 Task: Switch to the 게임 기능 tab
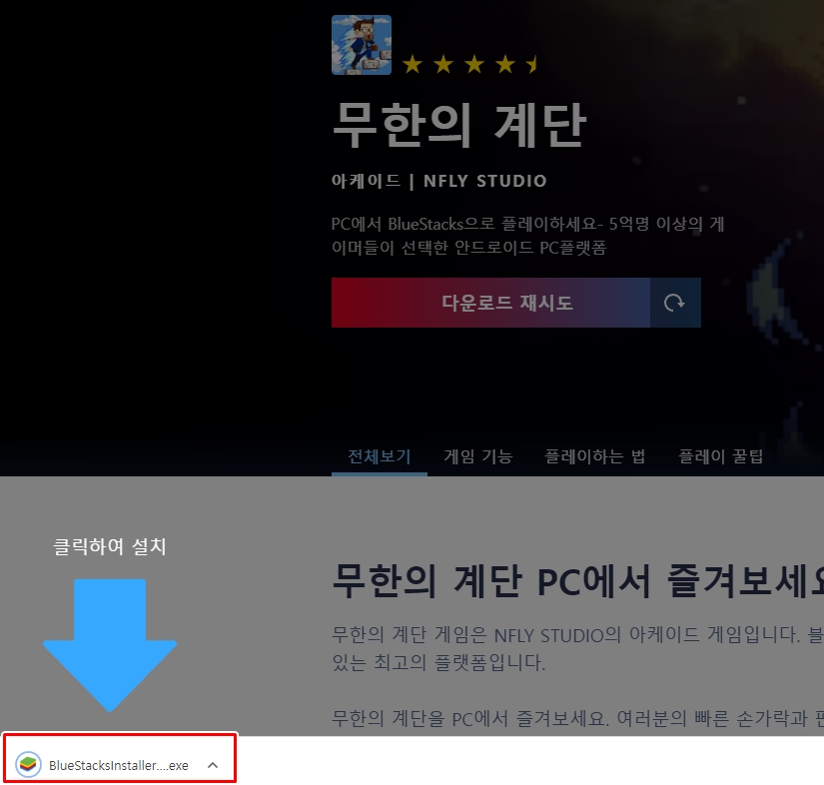click(x=477, y=456)
